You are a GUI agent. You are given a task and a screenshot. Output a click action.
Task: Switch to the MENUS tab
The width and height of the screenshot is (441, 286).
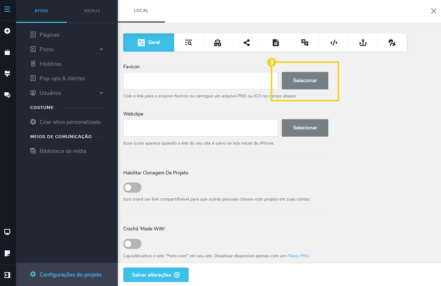pyautogui.click(x=92, y=11)
